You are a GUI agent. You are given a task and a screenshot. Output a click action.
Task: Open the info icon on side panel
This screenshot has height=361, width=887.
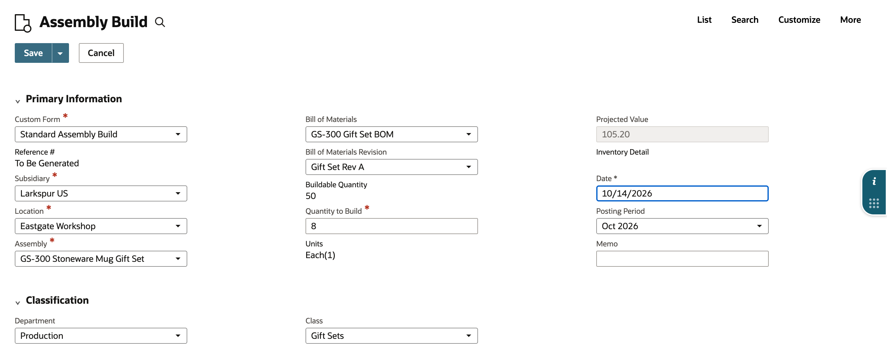(874, 181)
